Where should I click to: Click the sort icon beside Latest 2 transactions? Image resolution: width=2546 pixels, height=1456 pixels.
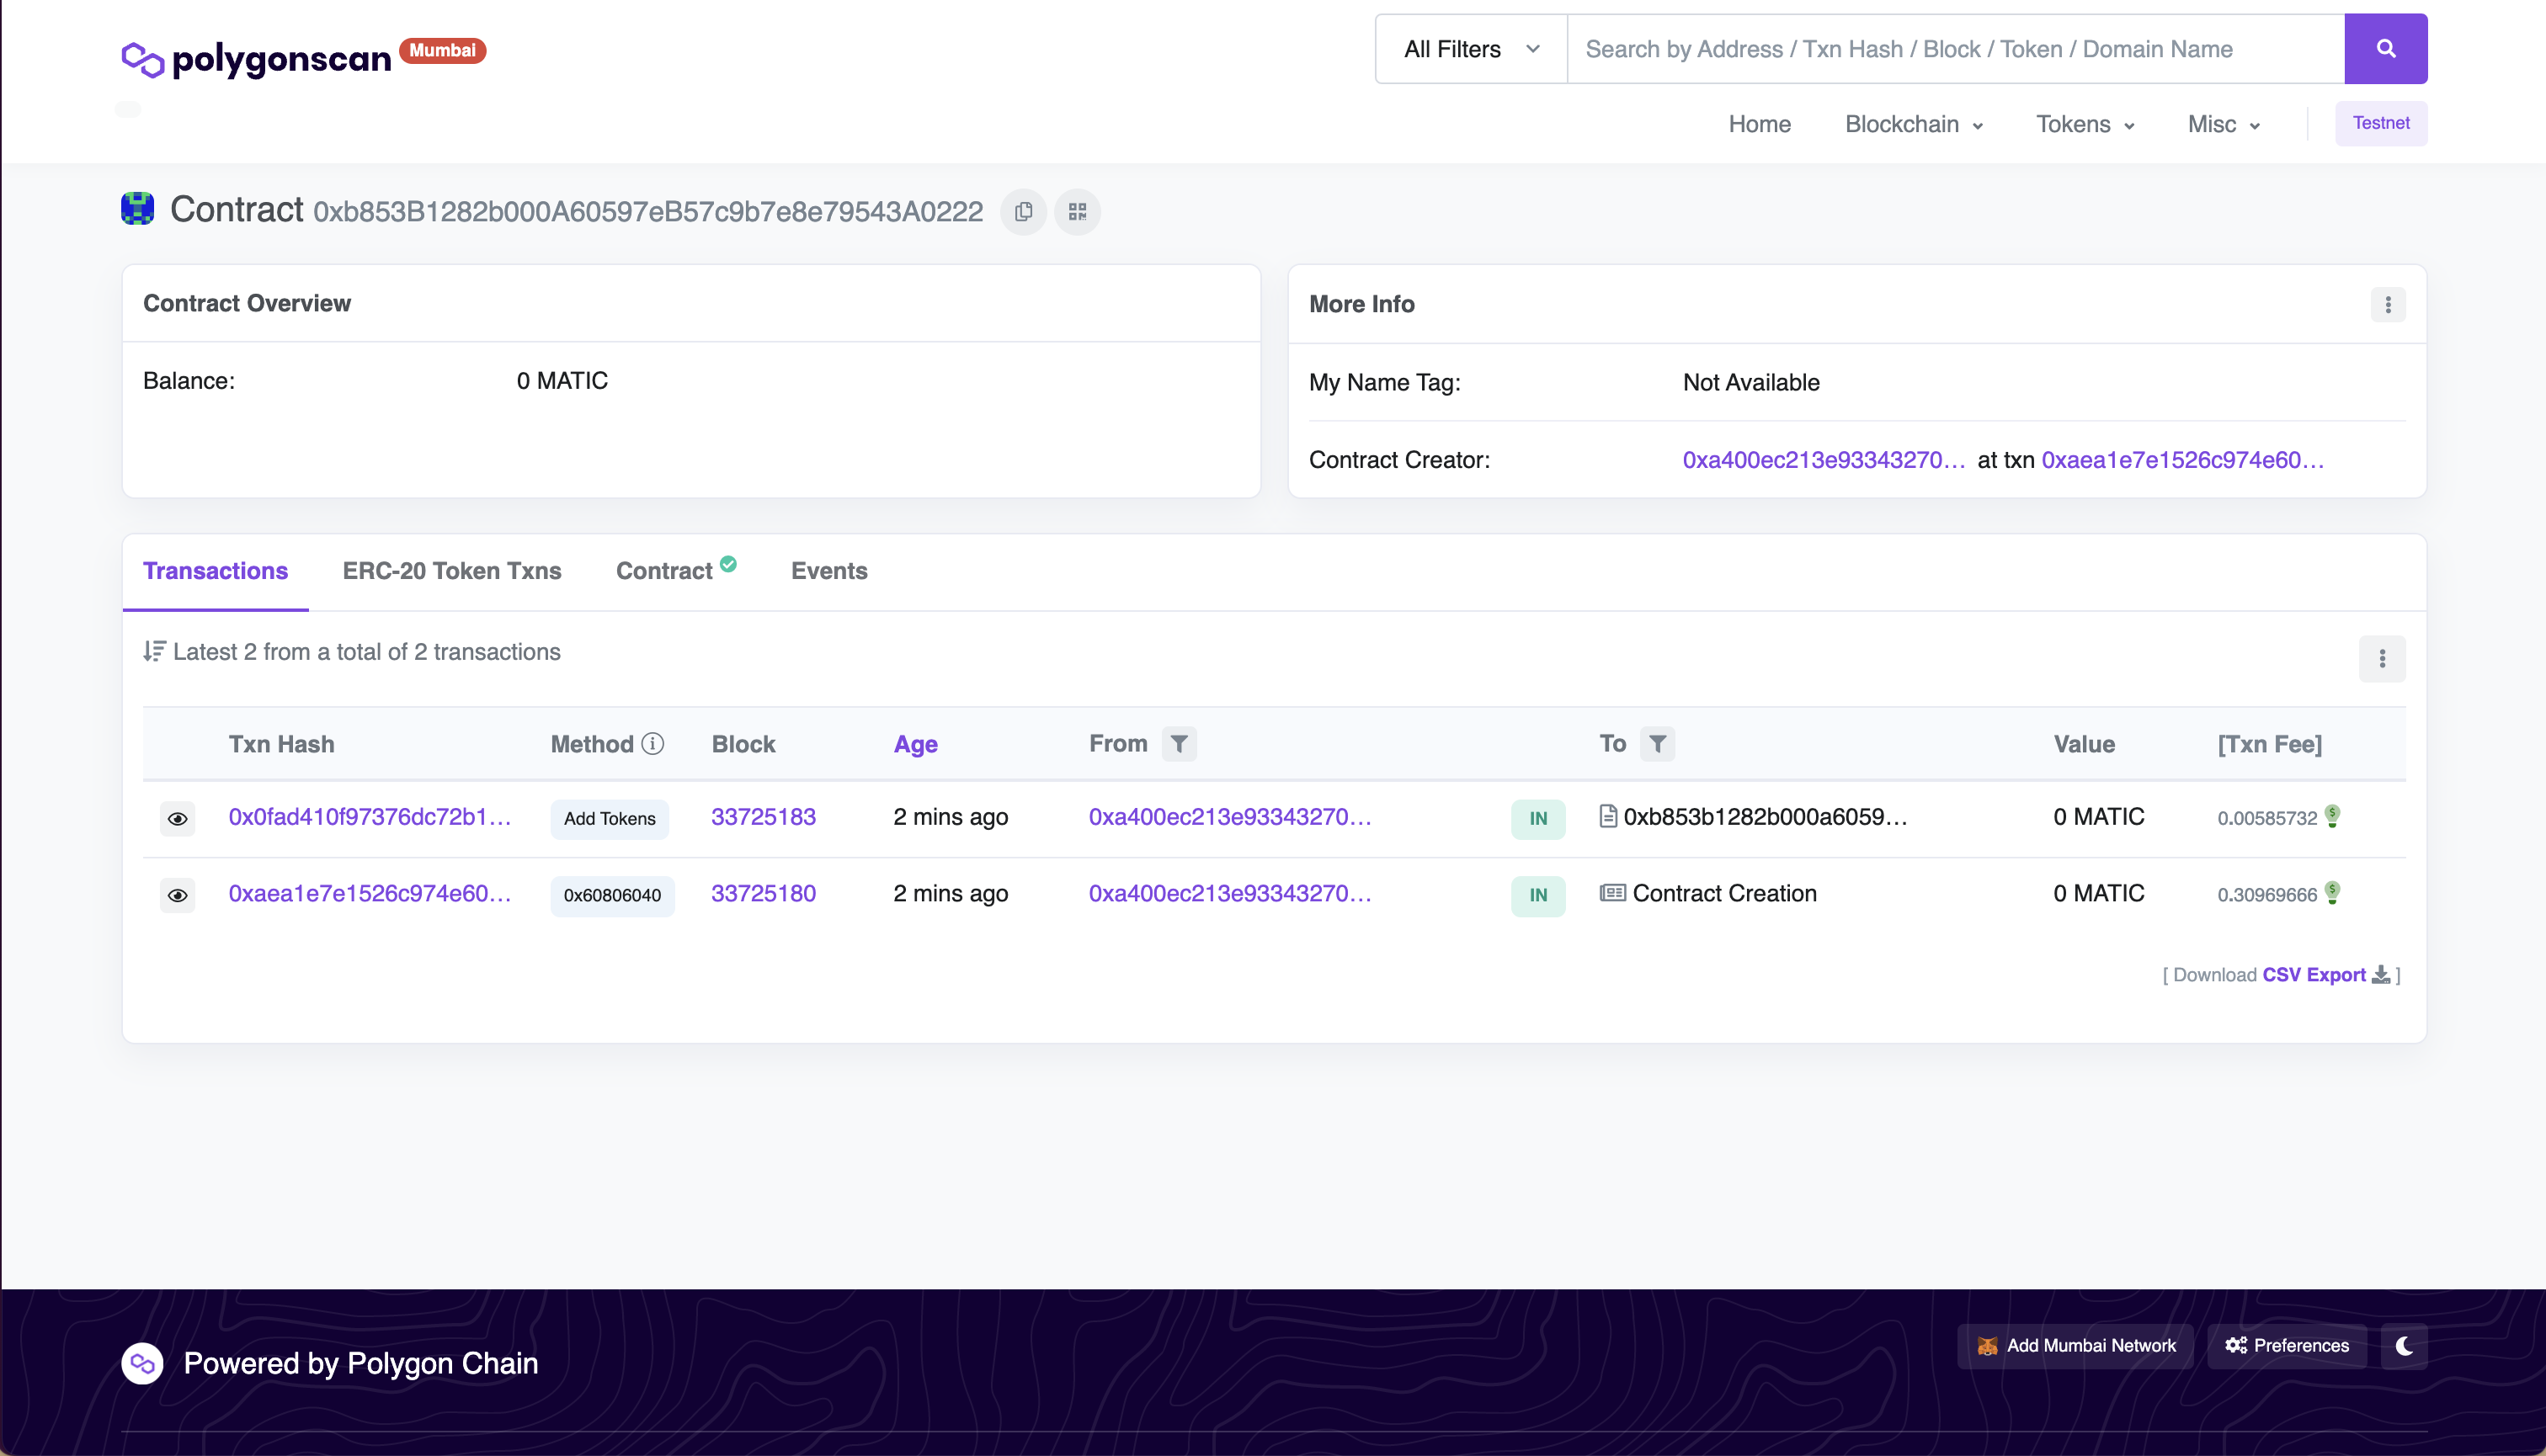click(x=154, y=652)
